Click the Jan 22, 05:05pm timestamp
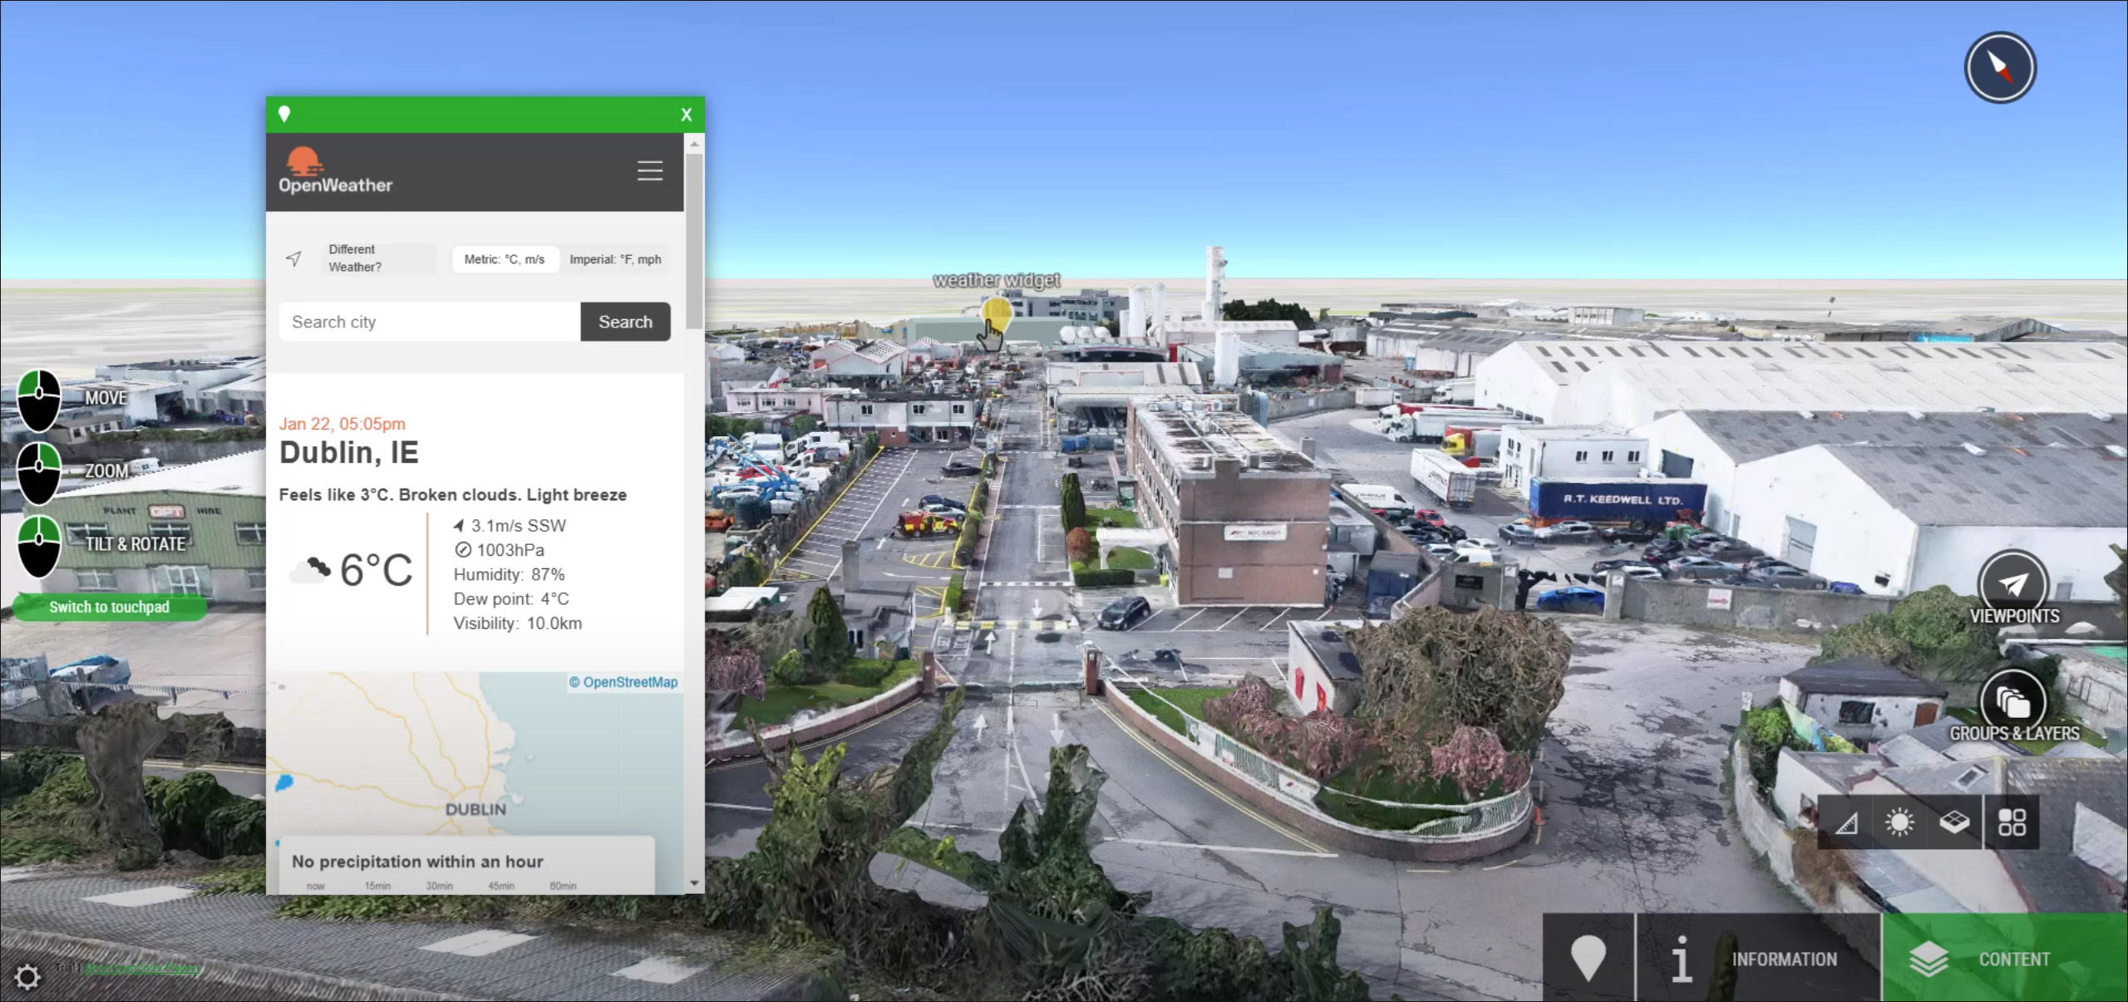2128x1002 pixels. (342, 424)
